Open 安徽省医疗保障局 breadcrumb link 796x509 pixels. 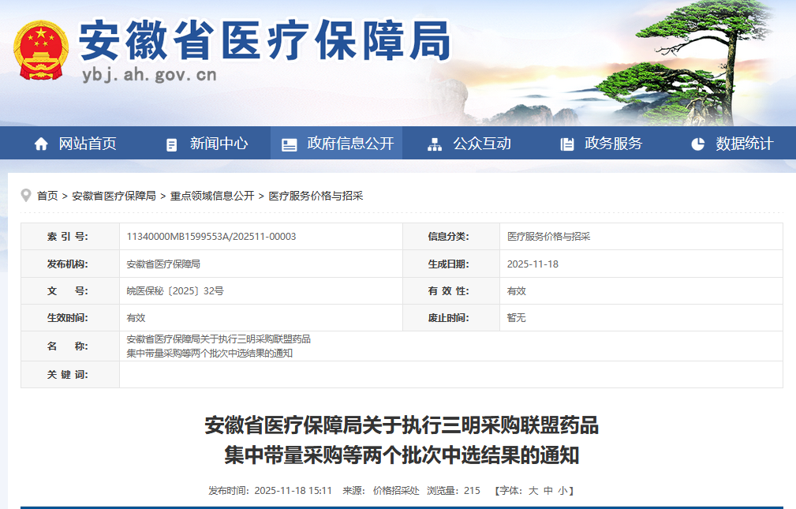point(114,196)
